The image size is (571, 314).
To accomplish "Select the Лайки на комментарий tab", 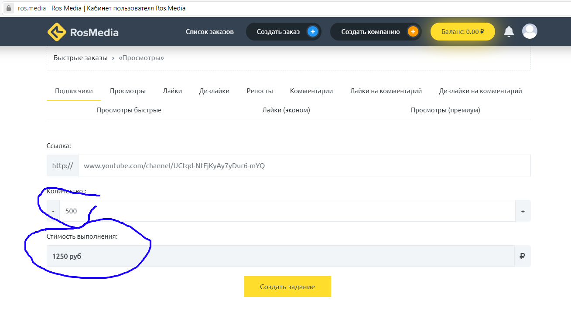I will coord(386,91).
